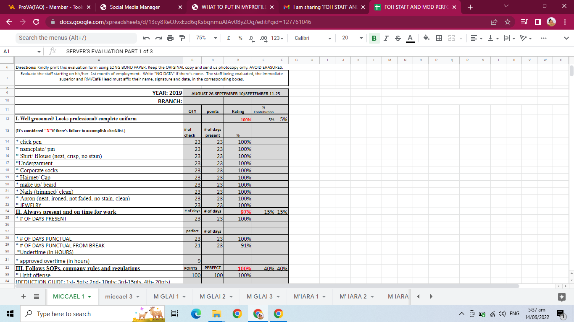Click the Search the menus field
This screenshot has height=322, width=574.
pyautogui.click(x=76, y=38)
